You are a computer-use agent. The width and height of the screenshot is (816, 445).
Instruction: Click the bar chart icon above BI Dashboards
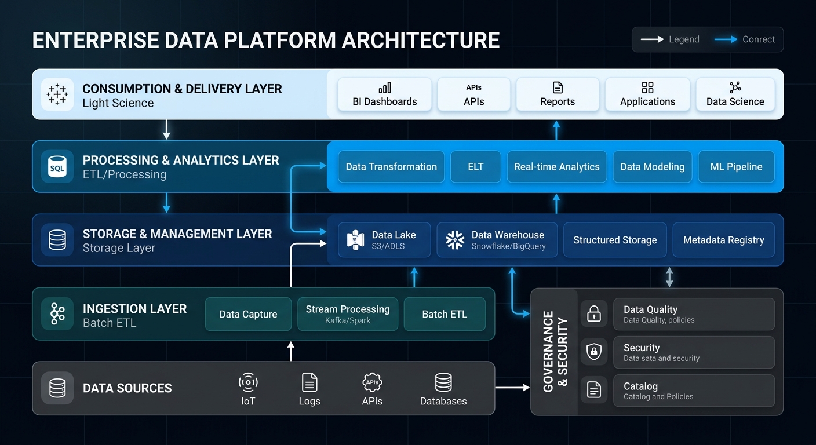click(385, 87)
